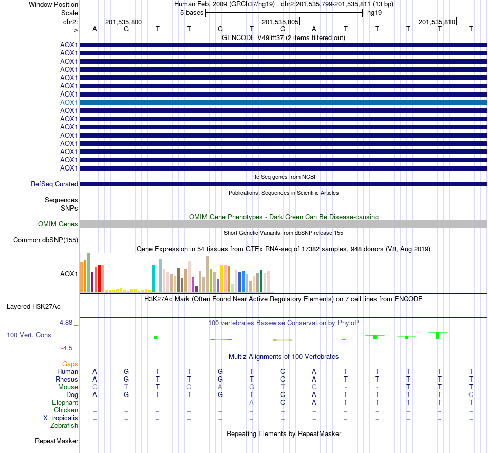Screen dimensions: 488x453
Task: Open the GTEx Gene Expression track title
Action: (x=283, y=249)
